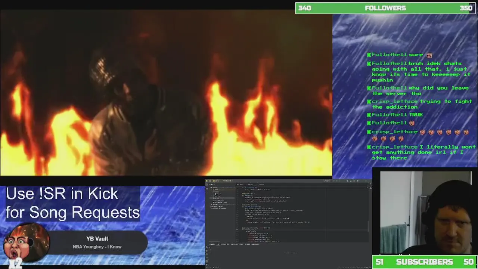
Task: Open the Project Errors tab in bottom panel
Action: [x=225, y=244]
